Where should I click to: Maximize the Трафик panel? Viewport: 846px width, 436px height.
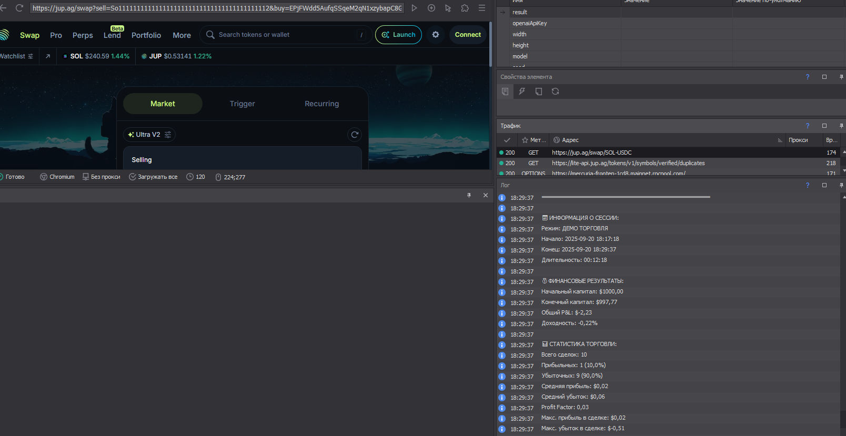pyautogui.click(x=824, y=126)
